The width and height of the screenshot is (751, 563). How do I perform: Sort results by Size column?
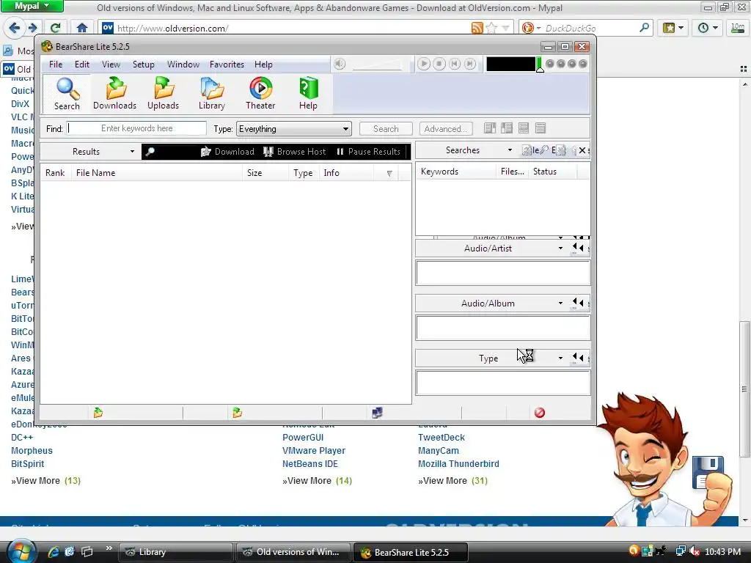(265, 173)
